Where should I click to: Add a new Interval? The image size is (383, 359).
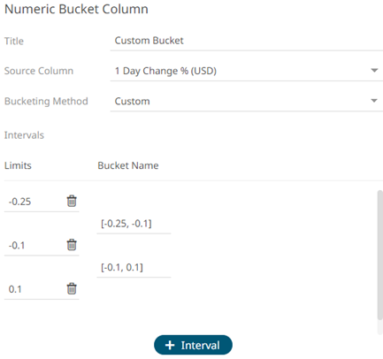click(x=193, y=345)
